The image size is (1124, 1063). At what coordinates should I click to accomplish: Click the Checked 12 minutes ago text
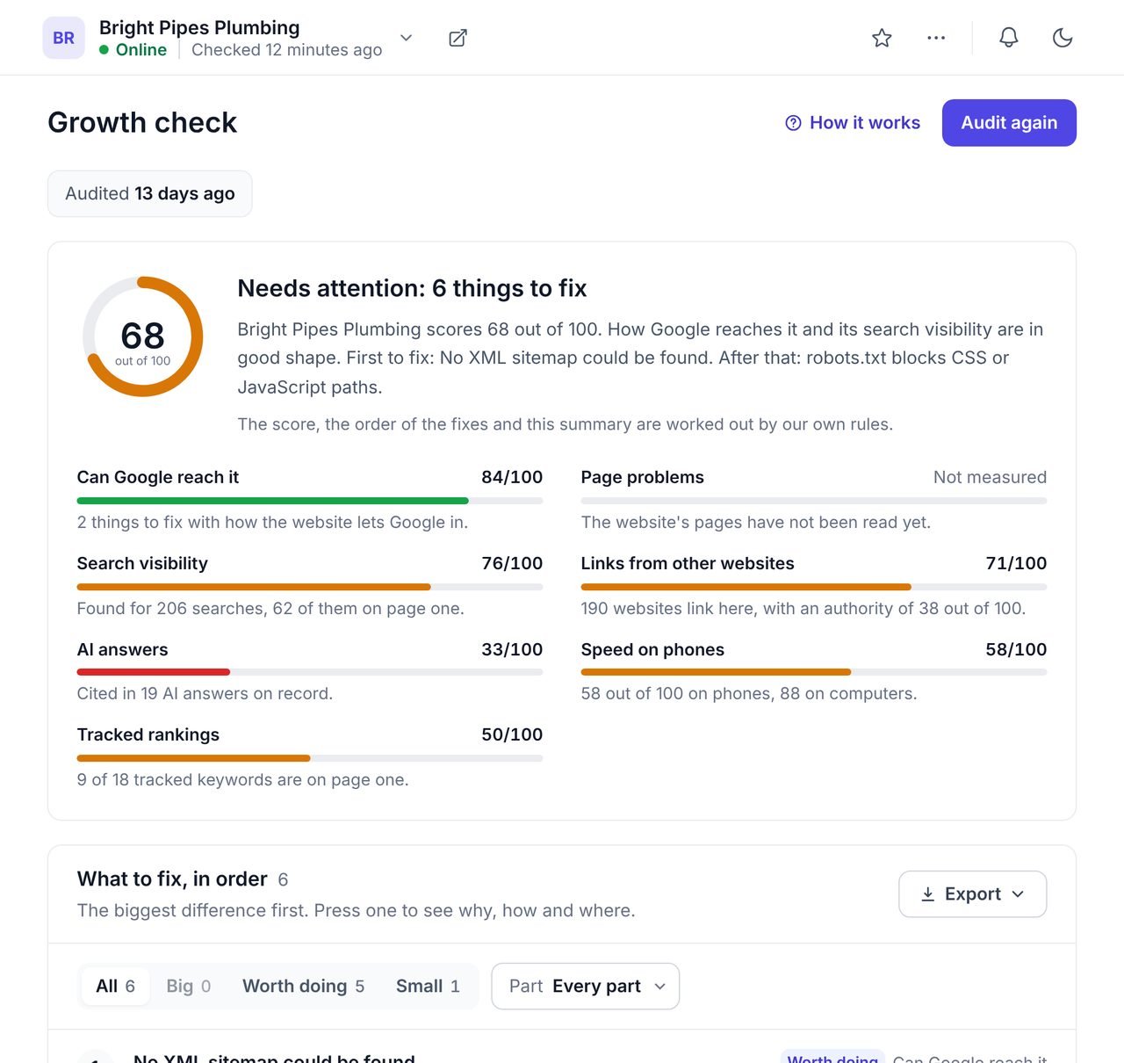(x=287, y=50)
